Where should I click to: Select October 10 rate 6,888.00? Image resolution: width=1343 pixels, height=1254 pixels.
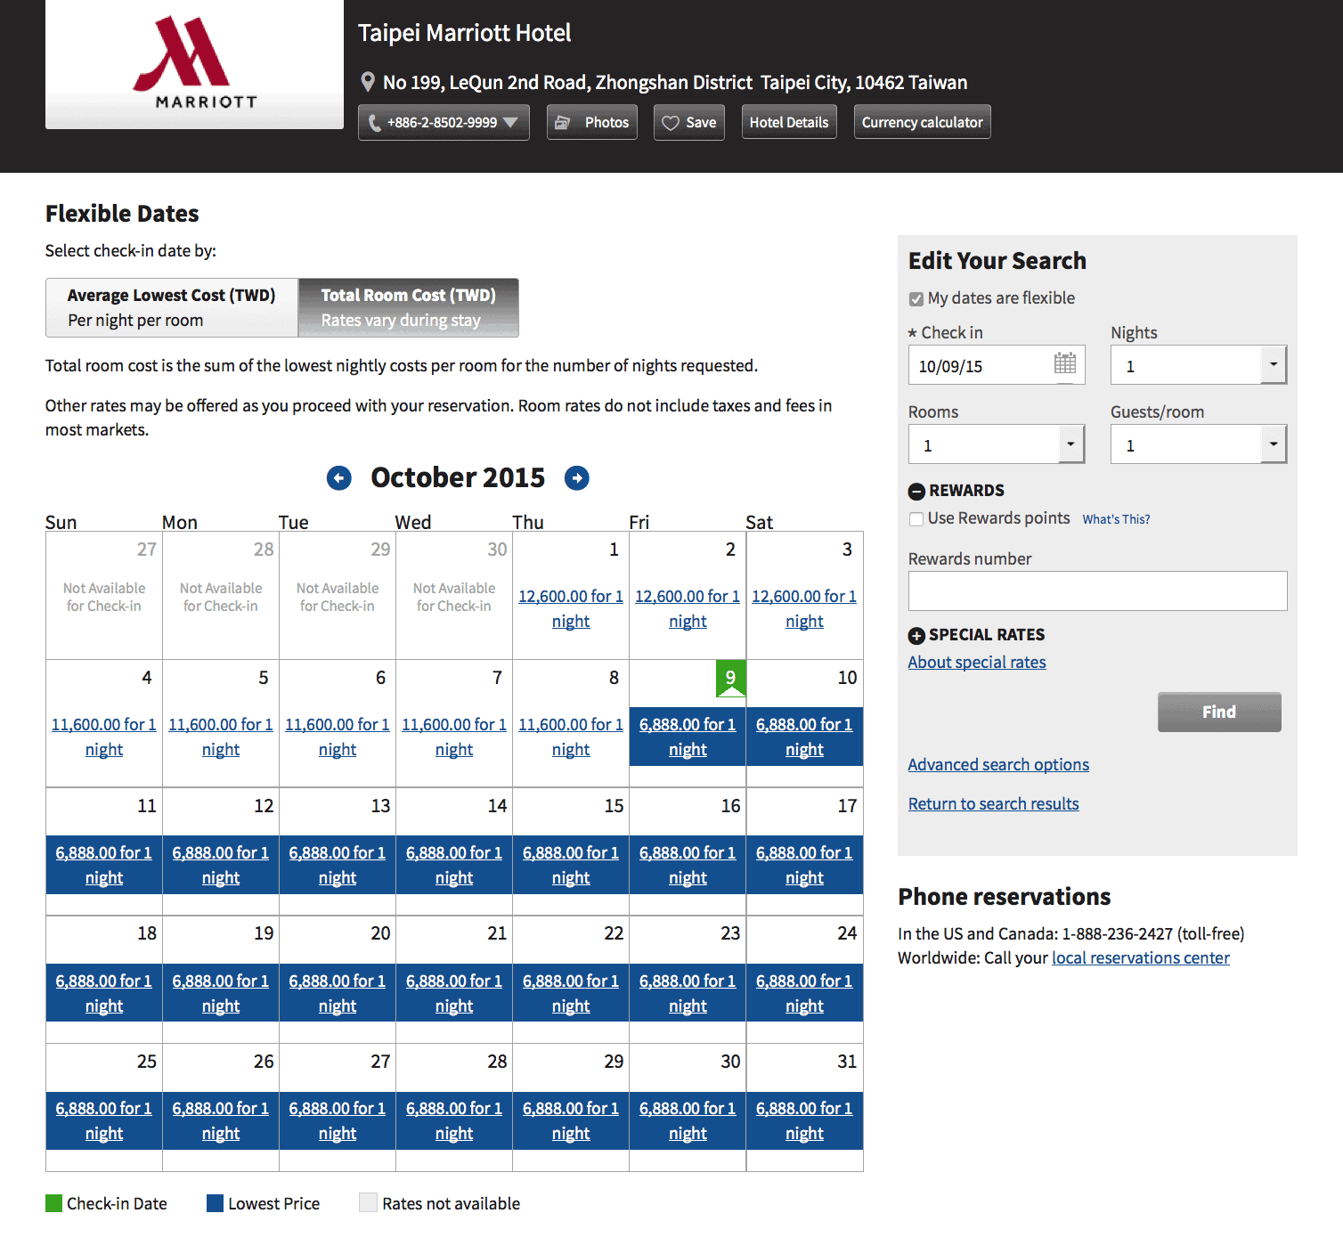(x=804, y=737)
